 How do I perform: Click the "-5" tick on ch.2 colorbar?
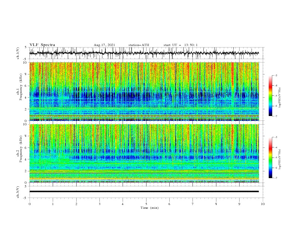point(275,158)
